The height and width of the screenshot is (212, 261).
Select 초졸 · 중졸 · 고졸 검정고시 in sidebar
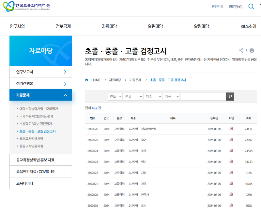(x=38, y=131)
